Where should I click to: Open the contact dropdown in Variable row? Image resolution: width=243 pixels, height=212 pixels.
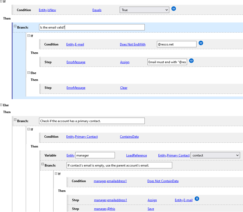point(215,155)
